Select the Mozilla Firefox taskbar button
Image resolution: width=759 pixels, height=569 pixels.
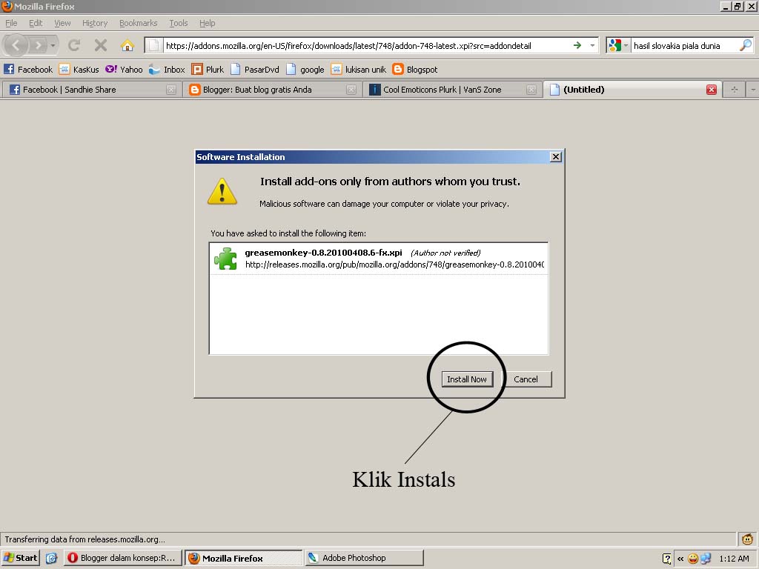pyautogui.click(x=243, y=558)
